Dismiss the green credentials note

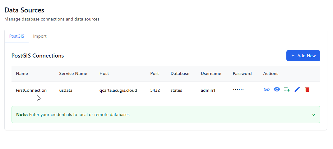point(313,115)
